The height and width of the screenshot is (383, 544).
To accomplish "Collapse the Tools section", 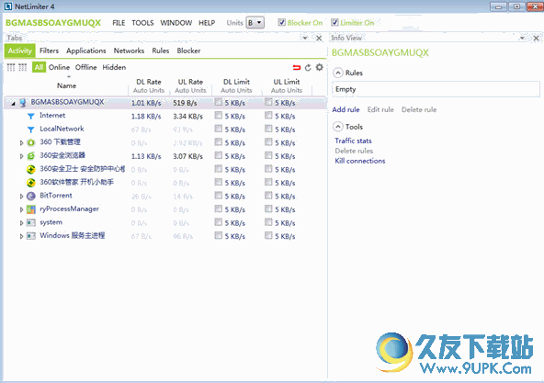I will (337, 127).
